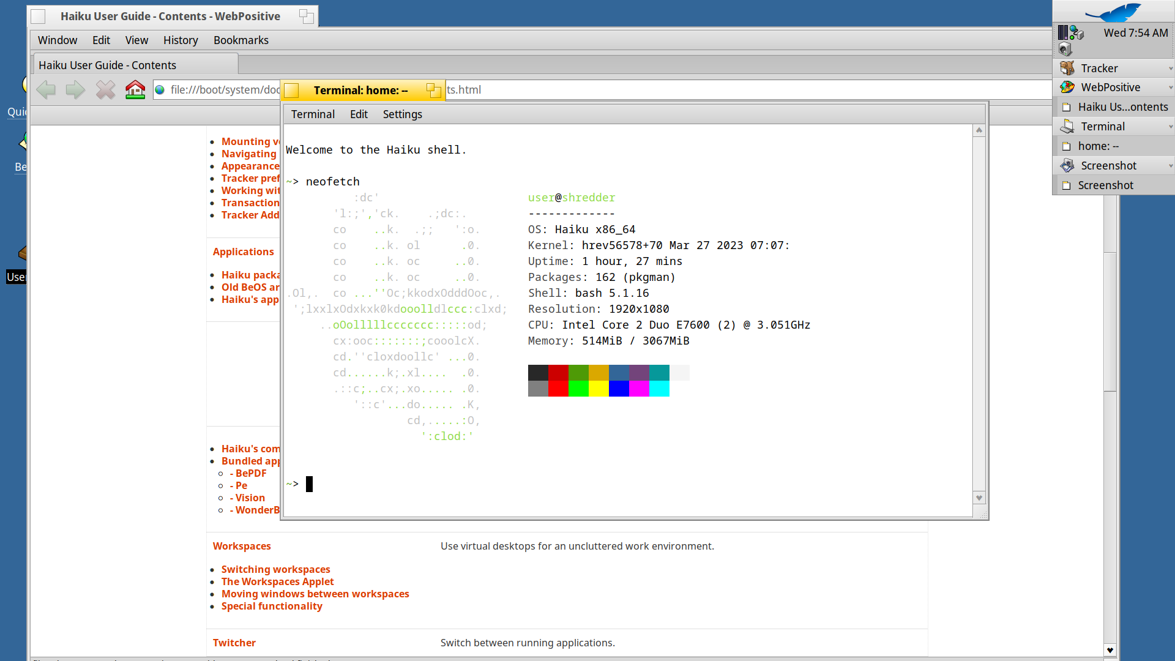Click the Stop loading X icon
The height and width of the screenshot is (661, 1175).
(x=105, y=90)
